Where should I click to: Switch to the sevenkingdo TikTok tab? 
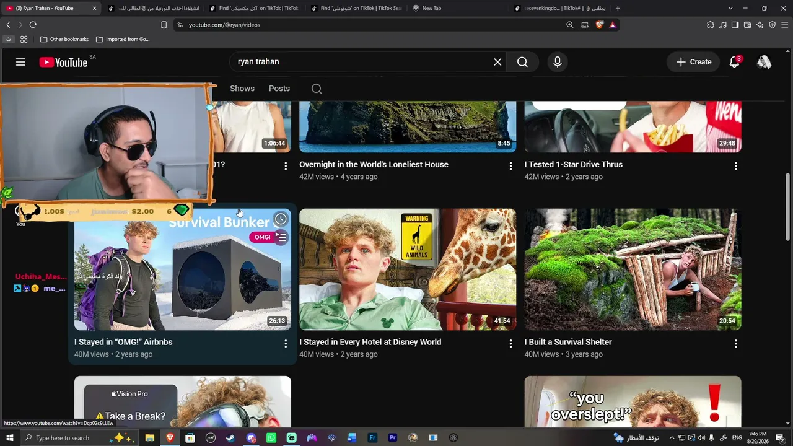(559, 8)
